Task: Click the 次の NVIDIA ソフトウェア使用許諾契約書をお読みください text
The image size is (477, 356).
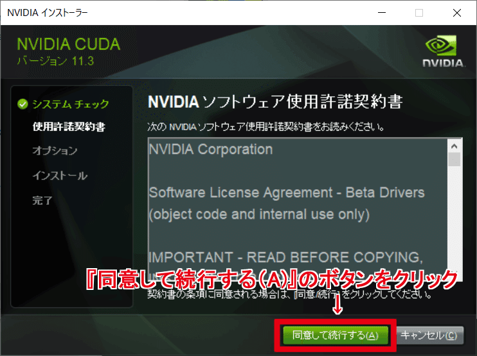Action: tap(266, 126)
